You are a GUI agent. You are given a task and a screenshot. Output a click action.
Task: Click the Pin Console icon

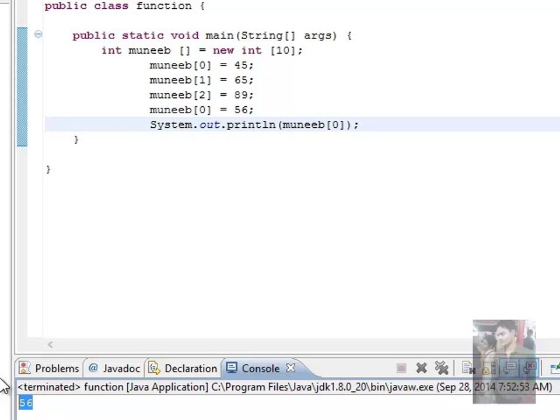[x=555, y=368]
